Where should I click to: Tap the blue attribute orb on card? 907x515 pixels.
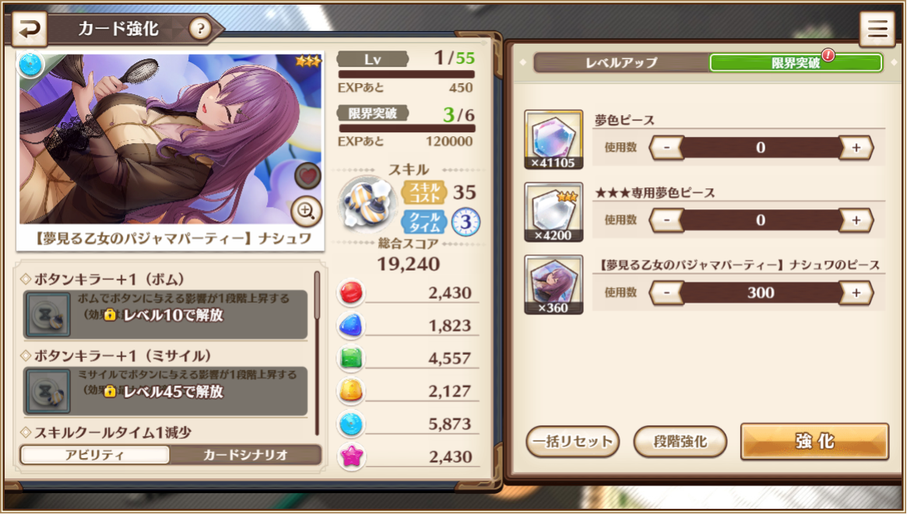30,64
